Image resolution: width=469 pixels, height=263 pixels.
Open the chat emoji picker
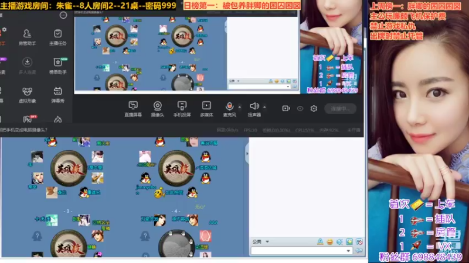pos(329,242)
